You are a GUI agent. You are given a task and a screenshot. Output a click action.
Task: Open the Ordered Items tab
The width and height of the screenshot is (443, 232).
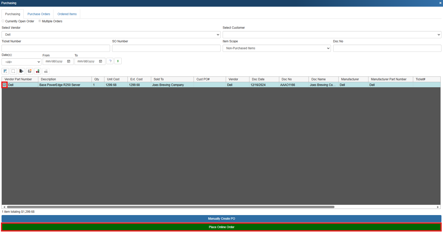[67, 14]
